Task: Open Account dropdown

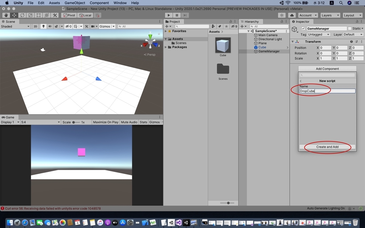Action: [308, 15]
